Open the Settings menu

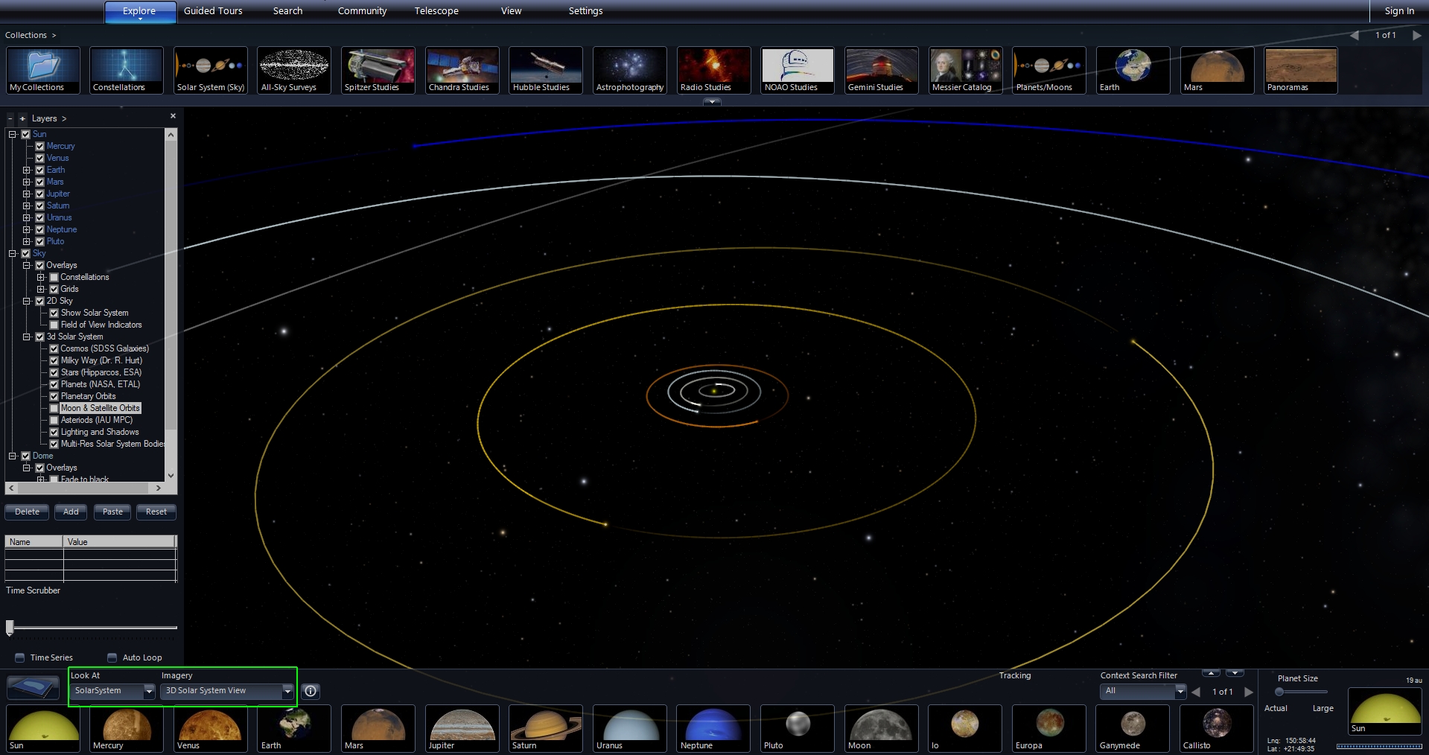[x=585, y=11]
